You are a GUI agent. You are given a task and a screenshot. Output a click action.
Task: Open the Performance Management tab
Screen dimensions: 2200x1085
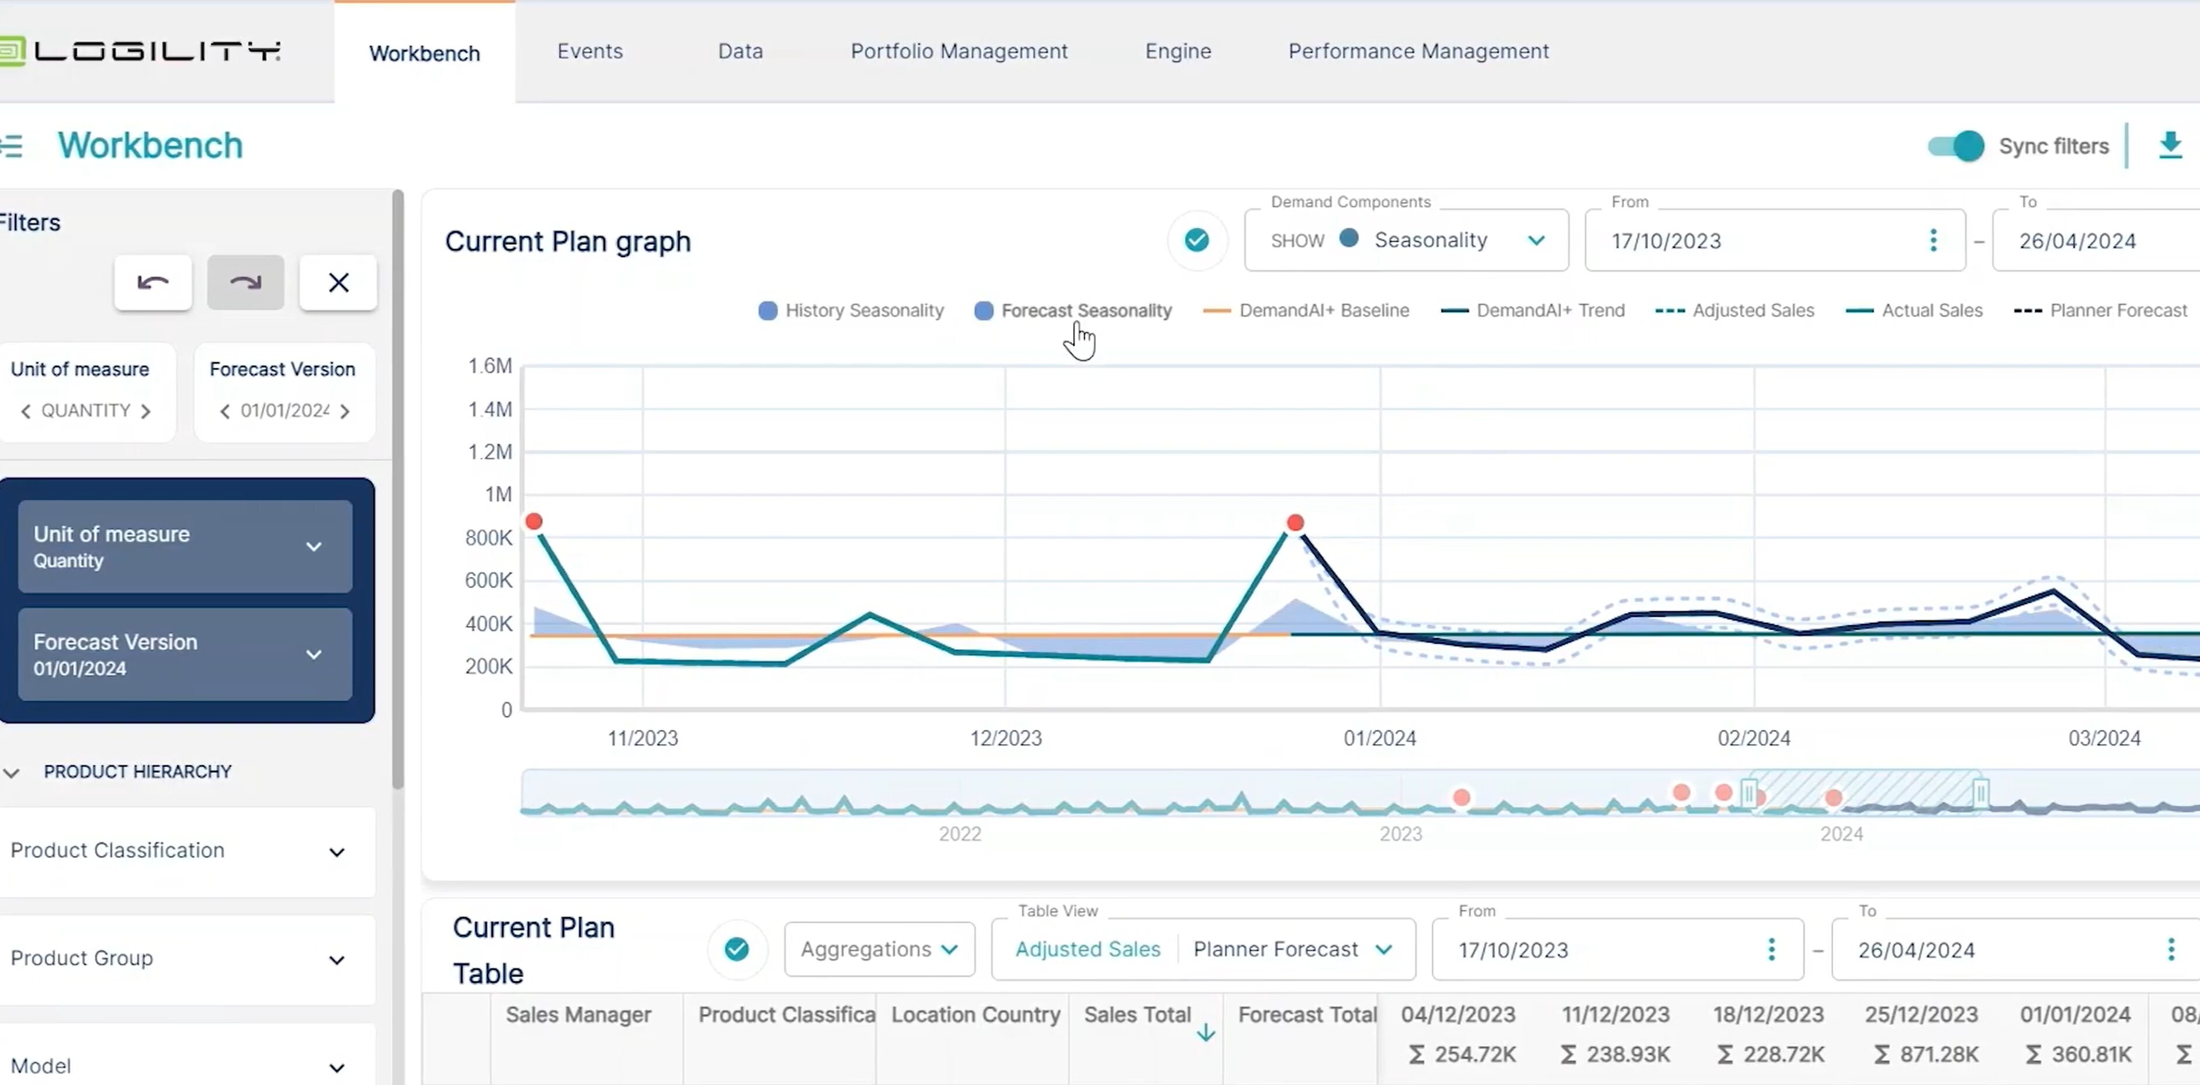(x=1418, y=51)
